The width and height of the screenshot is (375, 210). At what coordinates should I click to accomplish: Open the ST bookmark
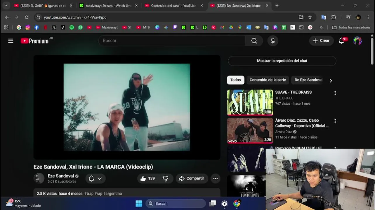point(127,27)
